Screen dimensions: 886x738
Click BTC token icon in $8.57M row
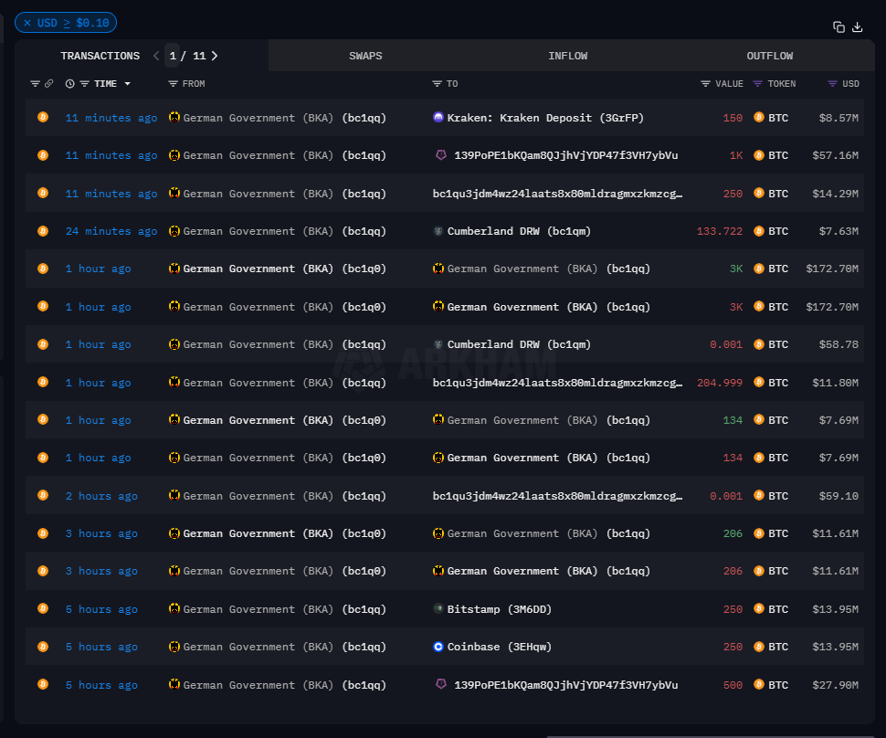click(x=759, y=117)
